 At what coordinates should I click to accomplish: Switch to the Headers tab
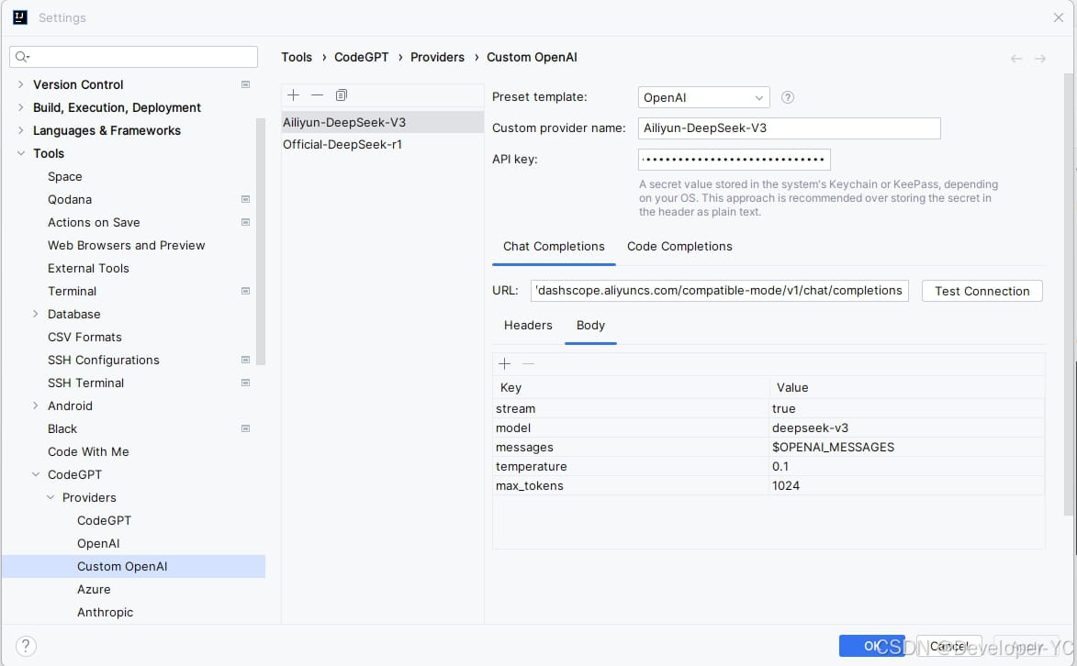pos(528,326)
